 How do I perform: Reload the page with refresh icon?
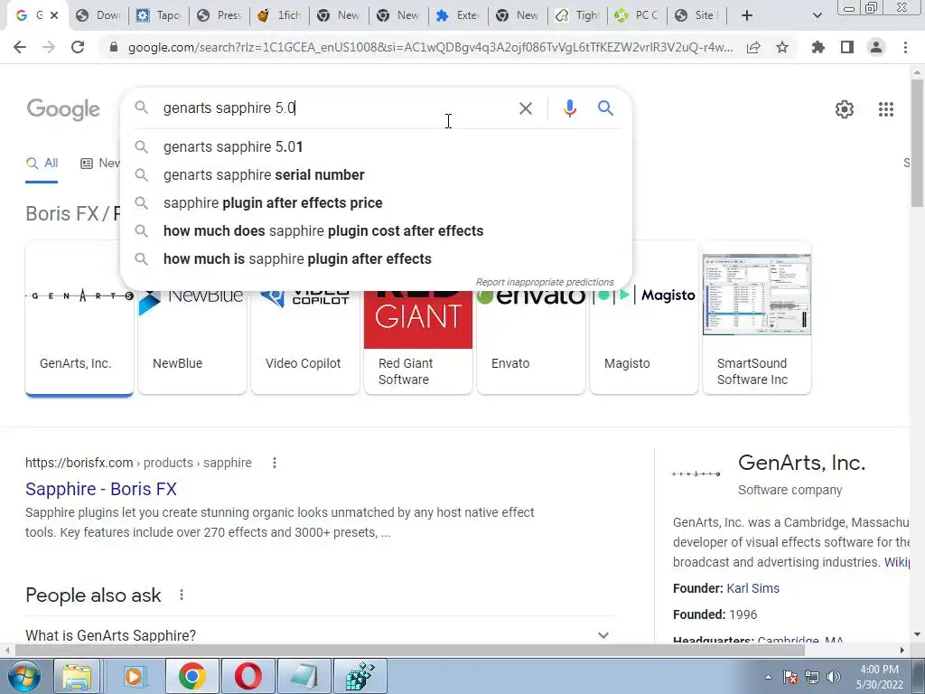(x=78, y=47)
